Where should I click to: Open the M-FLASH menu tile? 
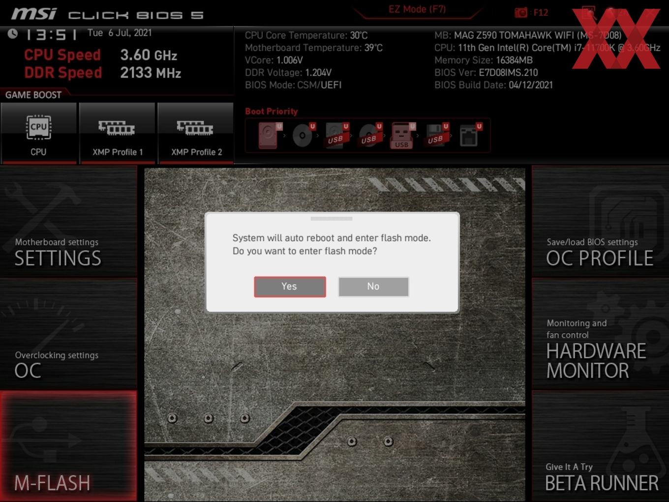pyautogui.click(x=68, y=446)
